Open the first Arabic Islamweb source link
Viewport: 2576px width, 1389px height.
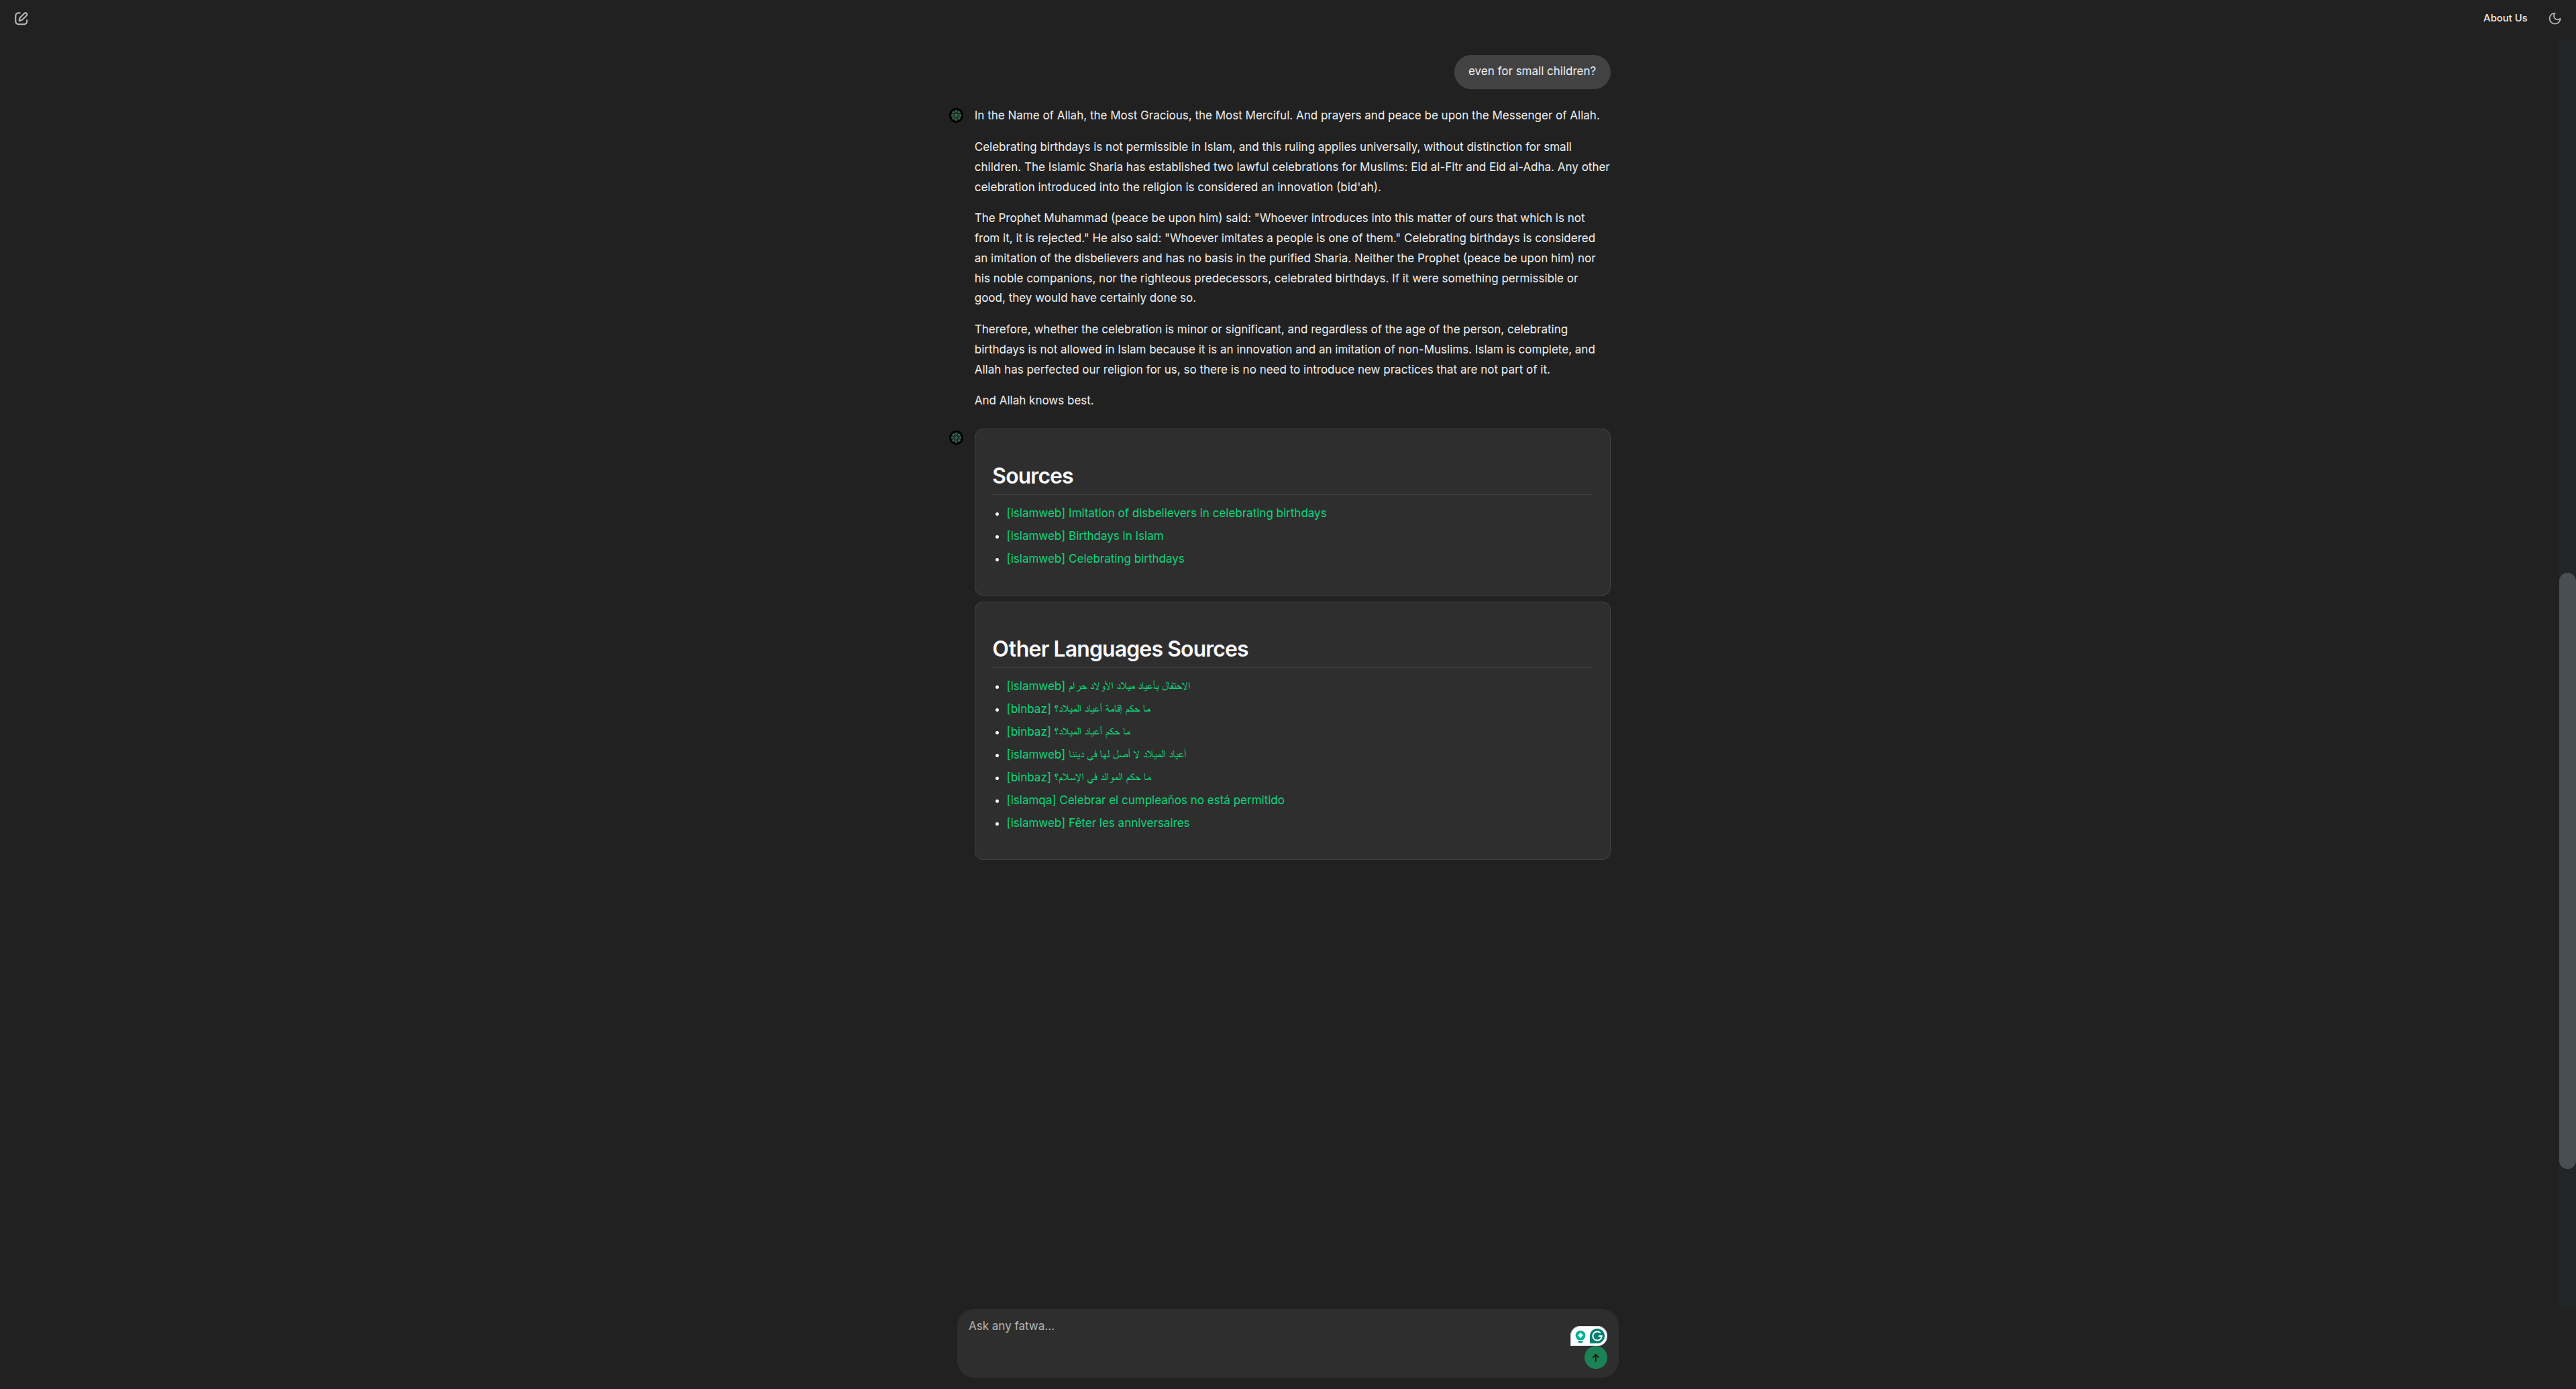click(1098, 686)
